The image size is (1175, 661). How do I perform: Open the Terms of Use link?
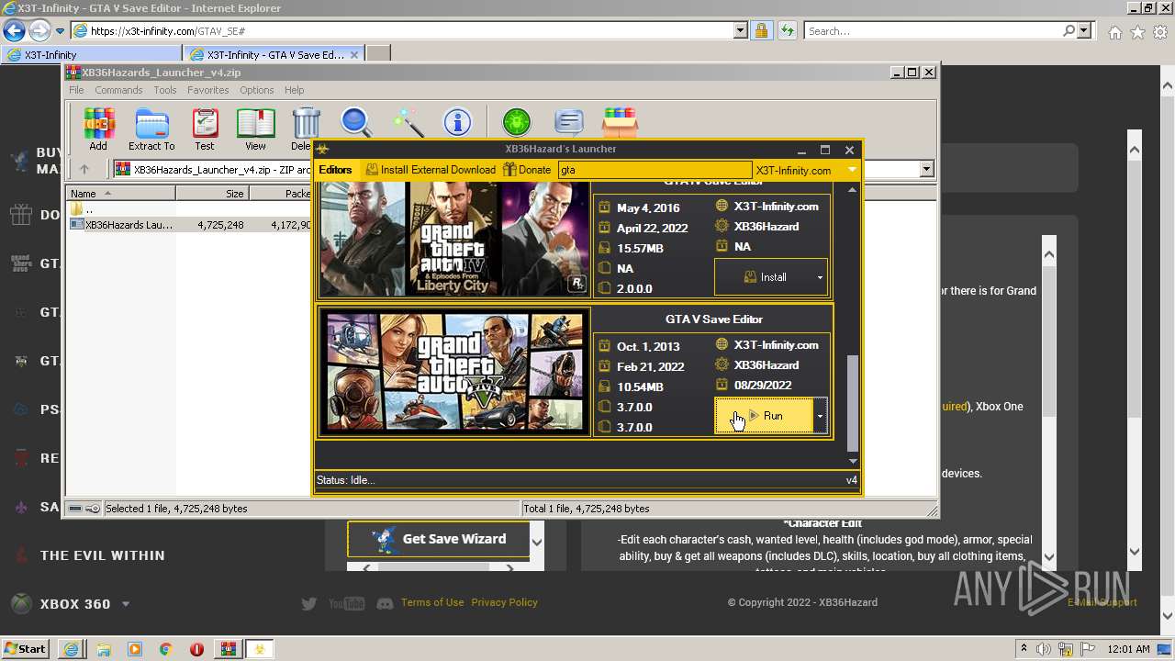432,602
